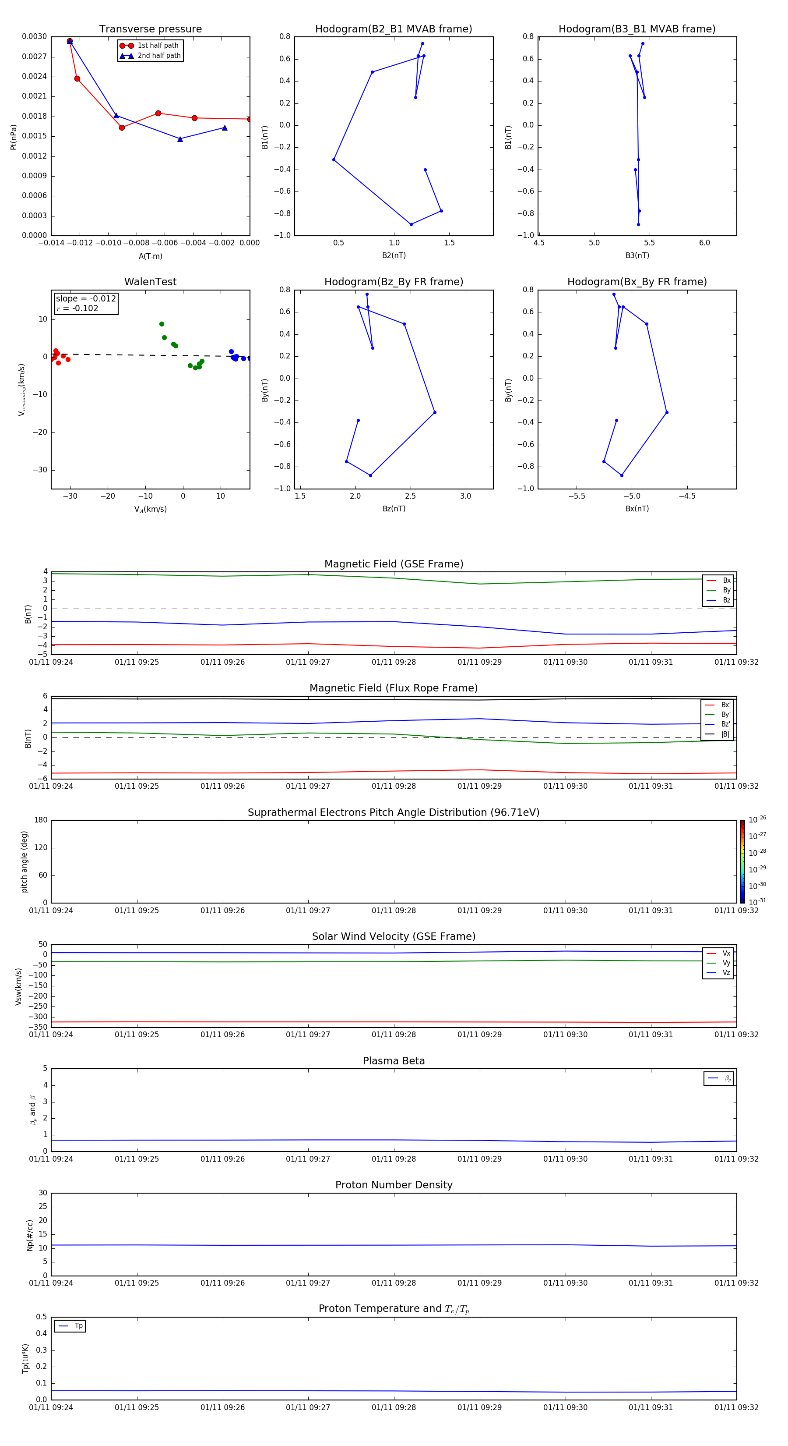
Task: Click the 10^-26 colorbar tick label
Action: (x=757, y=819)
